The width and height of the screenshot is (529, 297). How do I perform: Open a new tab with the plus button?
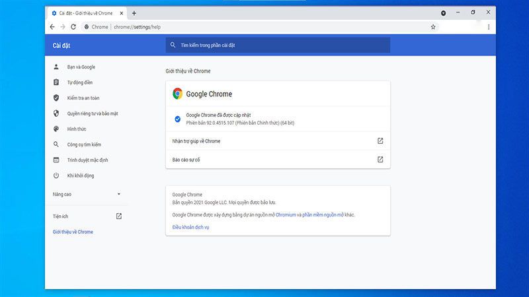pyautogui.click(x=134, y=13)
